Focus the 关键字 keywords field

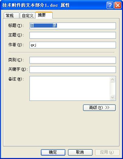(73, 70)
